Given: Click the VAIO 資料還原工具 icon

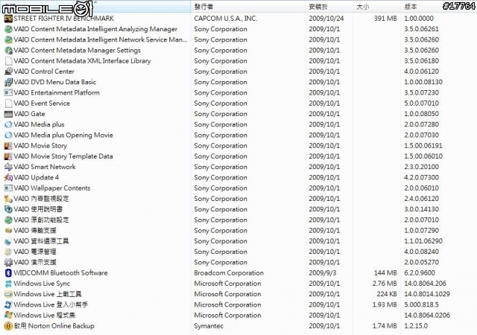Looking at the screenshot, I should click(8, 241).
